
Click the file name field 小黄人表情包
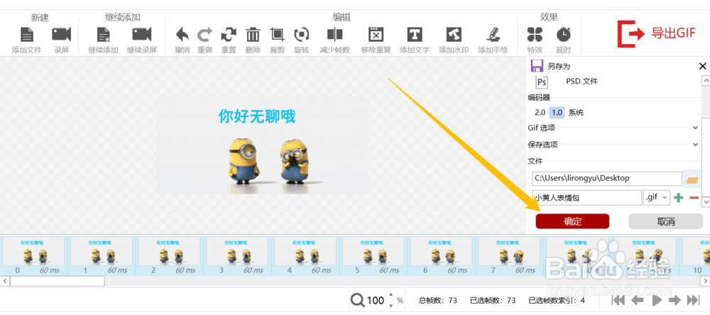pos(587,198)
